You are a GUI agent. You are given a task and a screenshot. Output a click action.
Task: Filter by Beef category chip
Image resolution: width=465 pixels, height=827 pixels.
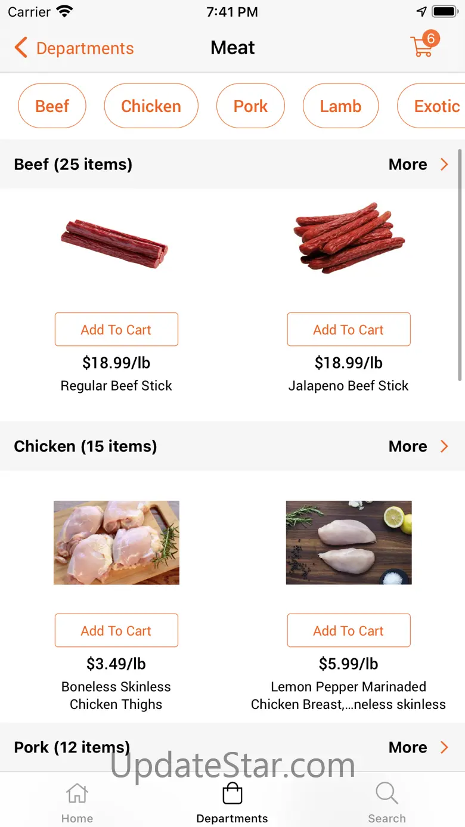point(52,106)
